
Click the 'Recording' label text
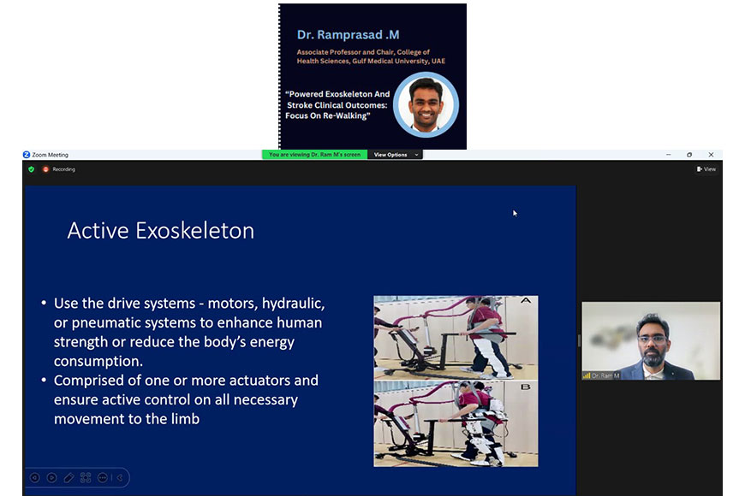[x=63, y=169]
